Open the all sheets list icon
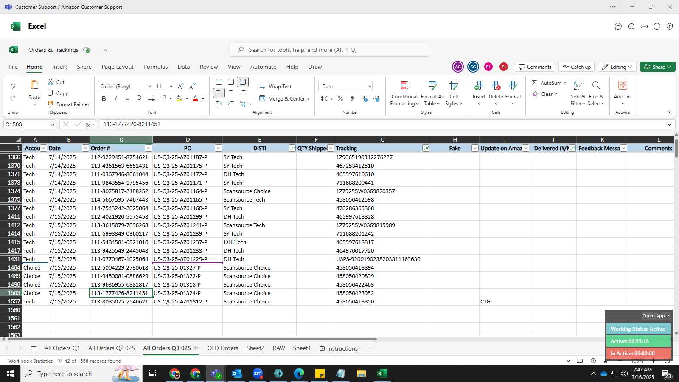This screenshot has height=382, width=679. click(34, 348)
